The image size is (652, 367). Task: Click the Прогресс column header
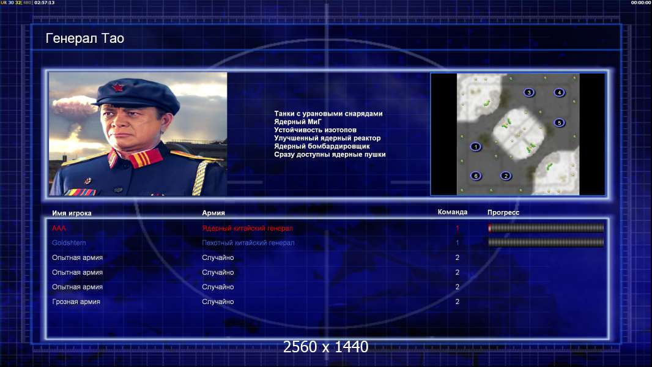503,212
